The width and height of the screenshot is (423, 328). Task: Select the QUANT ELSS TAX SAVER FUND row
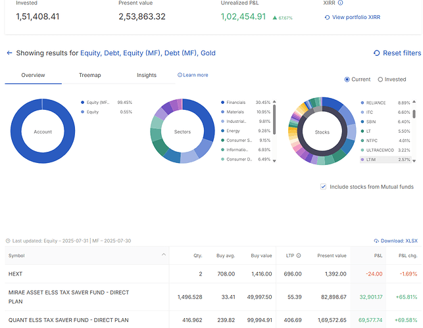(x=213, y=320)
